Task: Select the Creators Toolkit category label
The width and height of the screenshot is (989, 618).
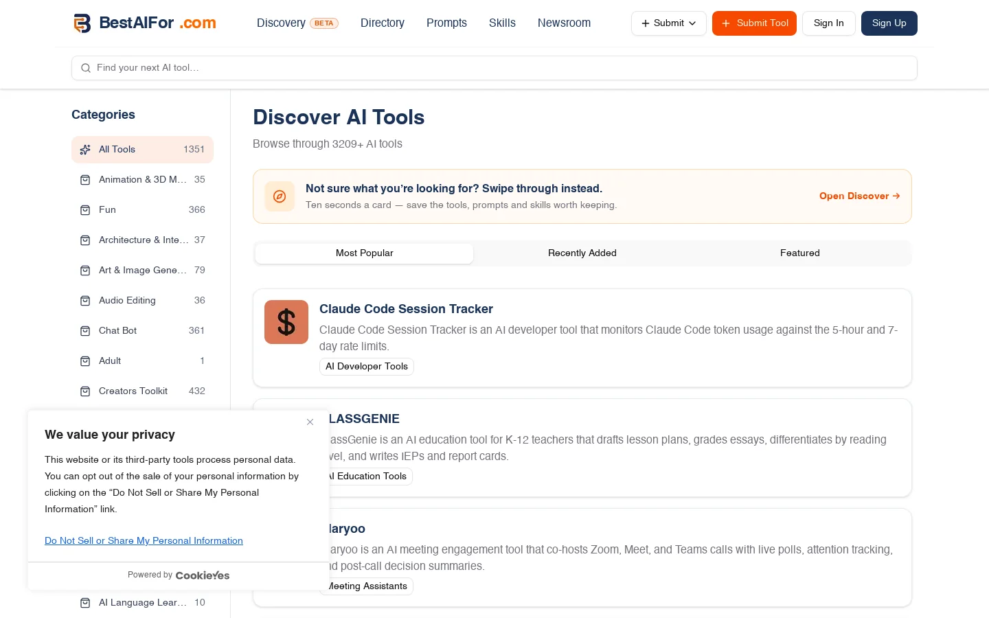Action: click(133, 391)
